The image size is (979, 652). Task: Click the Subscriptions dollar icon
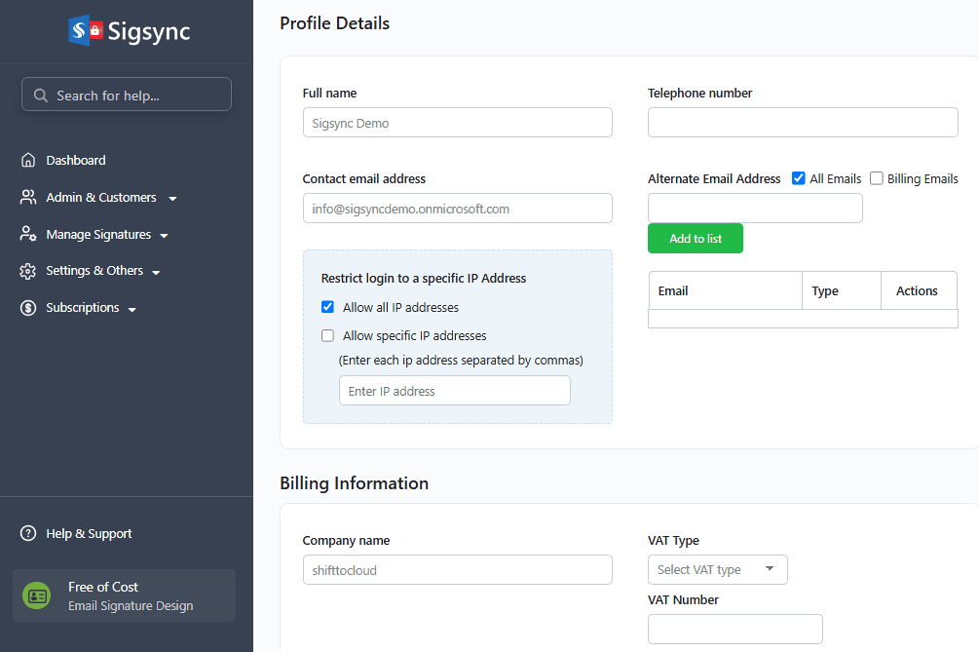pos(28,308)
